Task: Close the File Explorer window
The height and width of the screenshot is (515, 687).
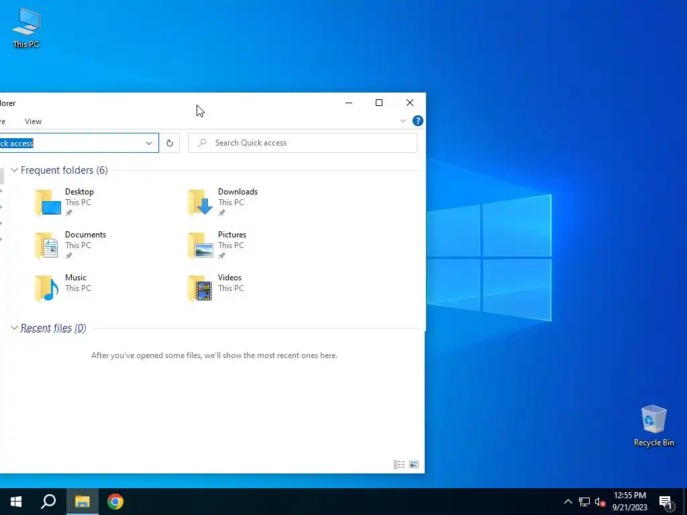Action: 410,103
